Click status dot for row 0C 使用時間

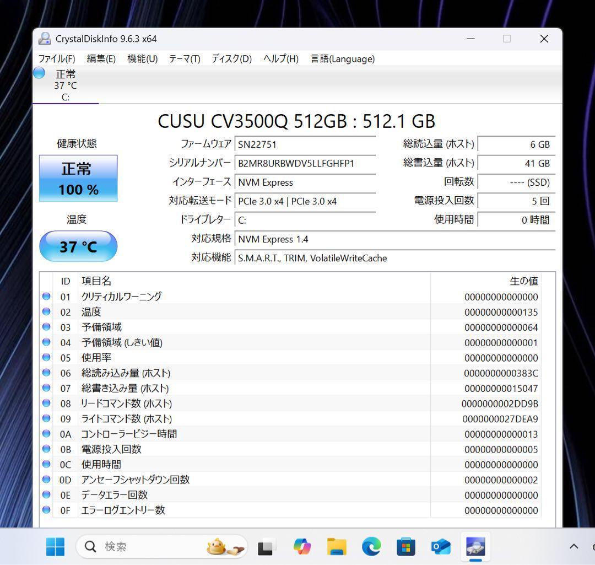[x=46, y=464]
